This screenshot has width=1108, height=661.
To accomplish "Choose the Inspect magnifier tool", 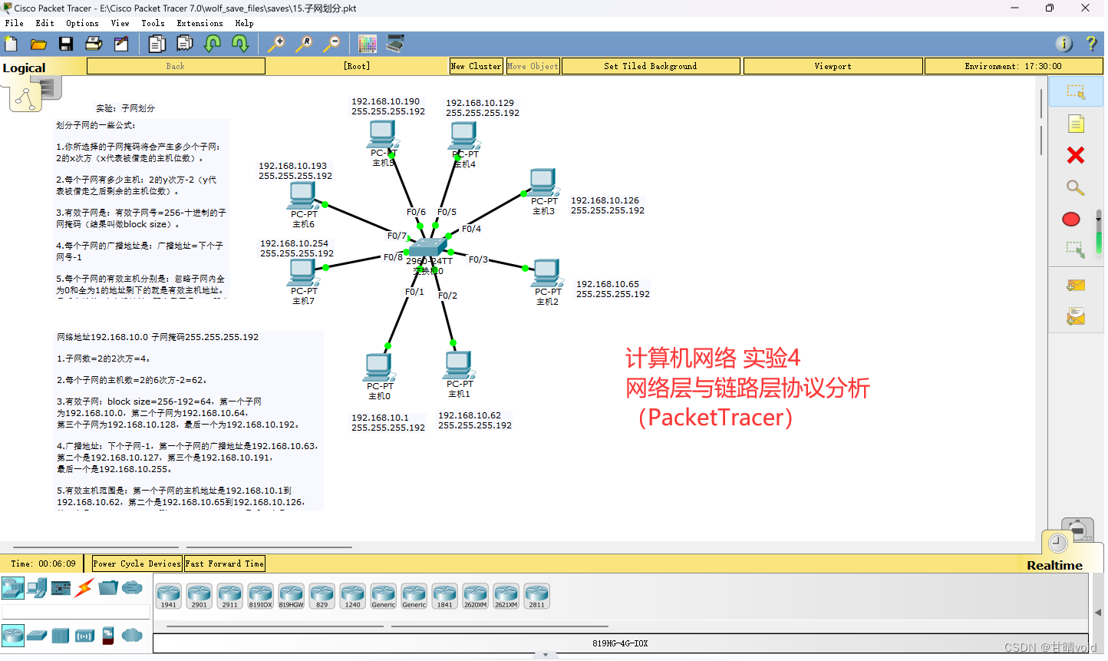I will point(1076,187).
